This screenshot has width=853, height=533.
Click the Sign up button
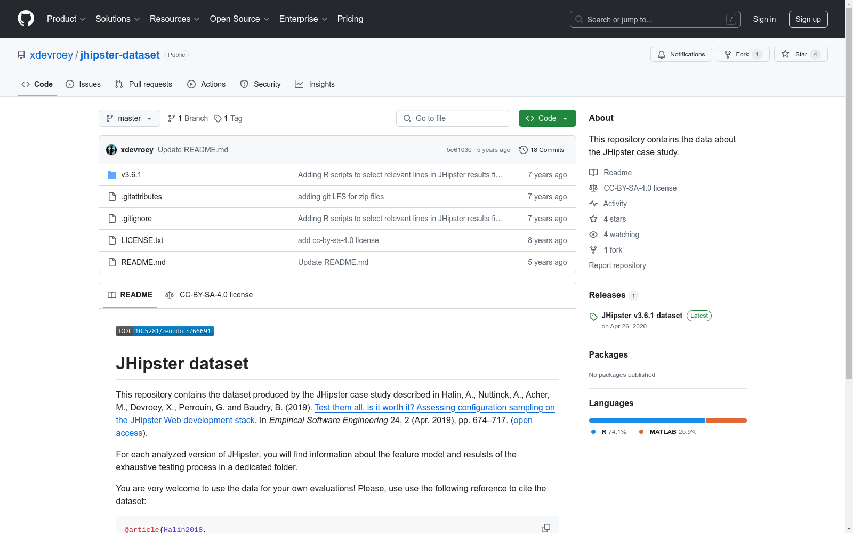(808, 19)
